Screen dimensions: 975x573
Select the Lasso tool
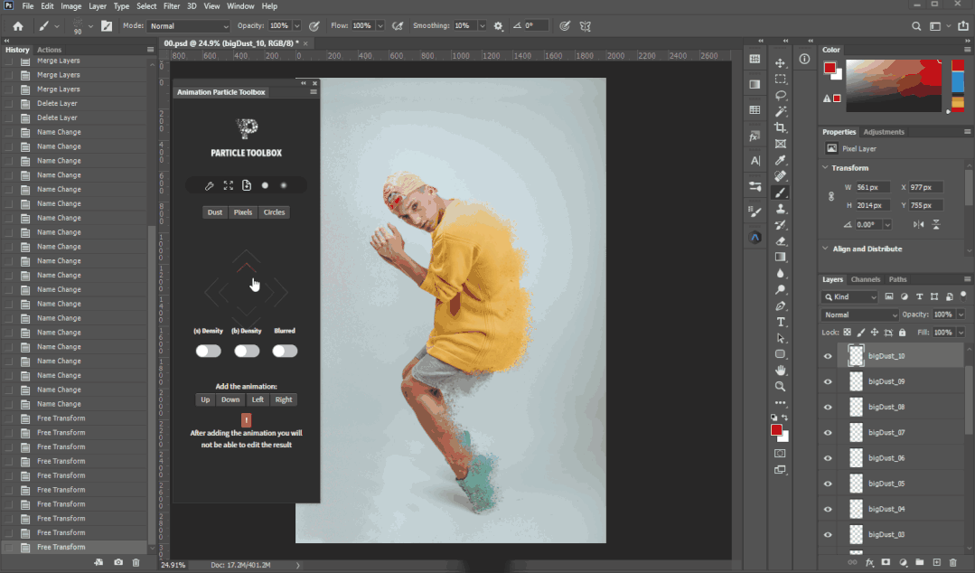[x=781, y=96]
